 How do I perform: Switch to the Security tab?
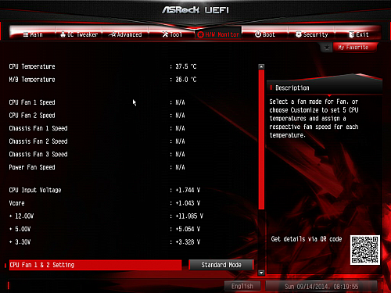312,34
